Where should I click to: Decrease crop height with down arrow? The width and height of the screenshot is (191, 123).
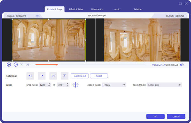click(x=67, y=86)
